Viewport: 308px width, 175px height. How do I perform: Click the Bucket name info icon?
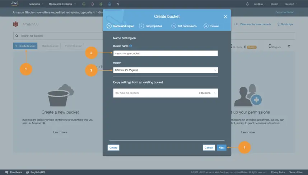click(x=131, y=46)
